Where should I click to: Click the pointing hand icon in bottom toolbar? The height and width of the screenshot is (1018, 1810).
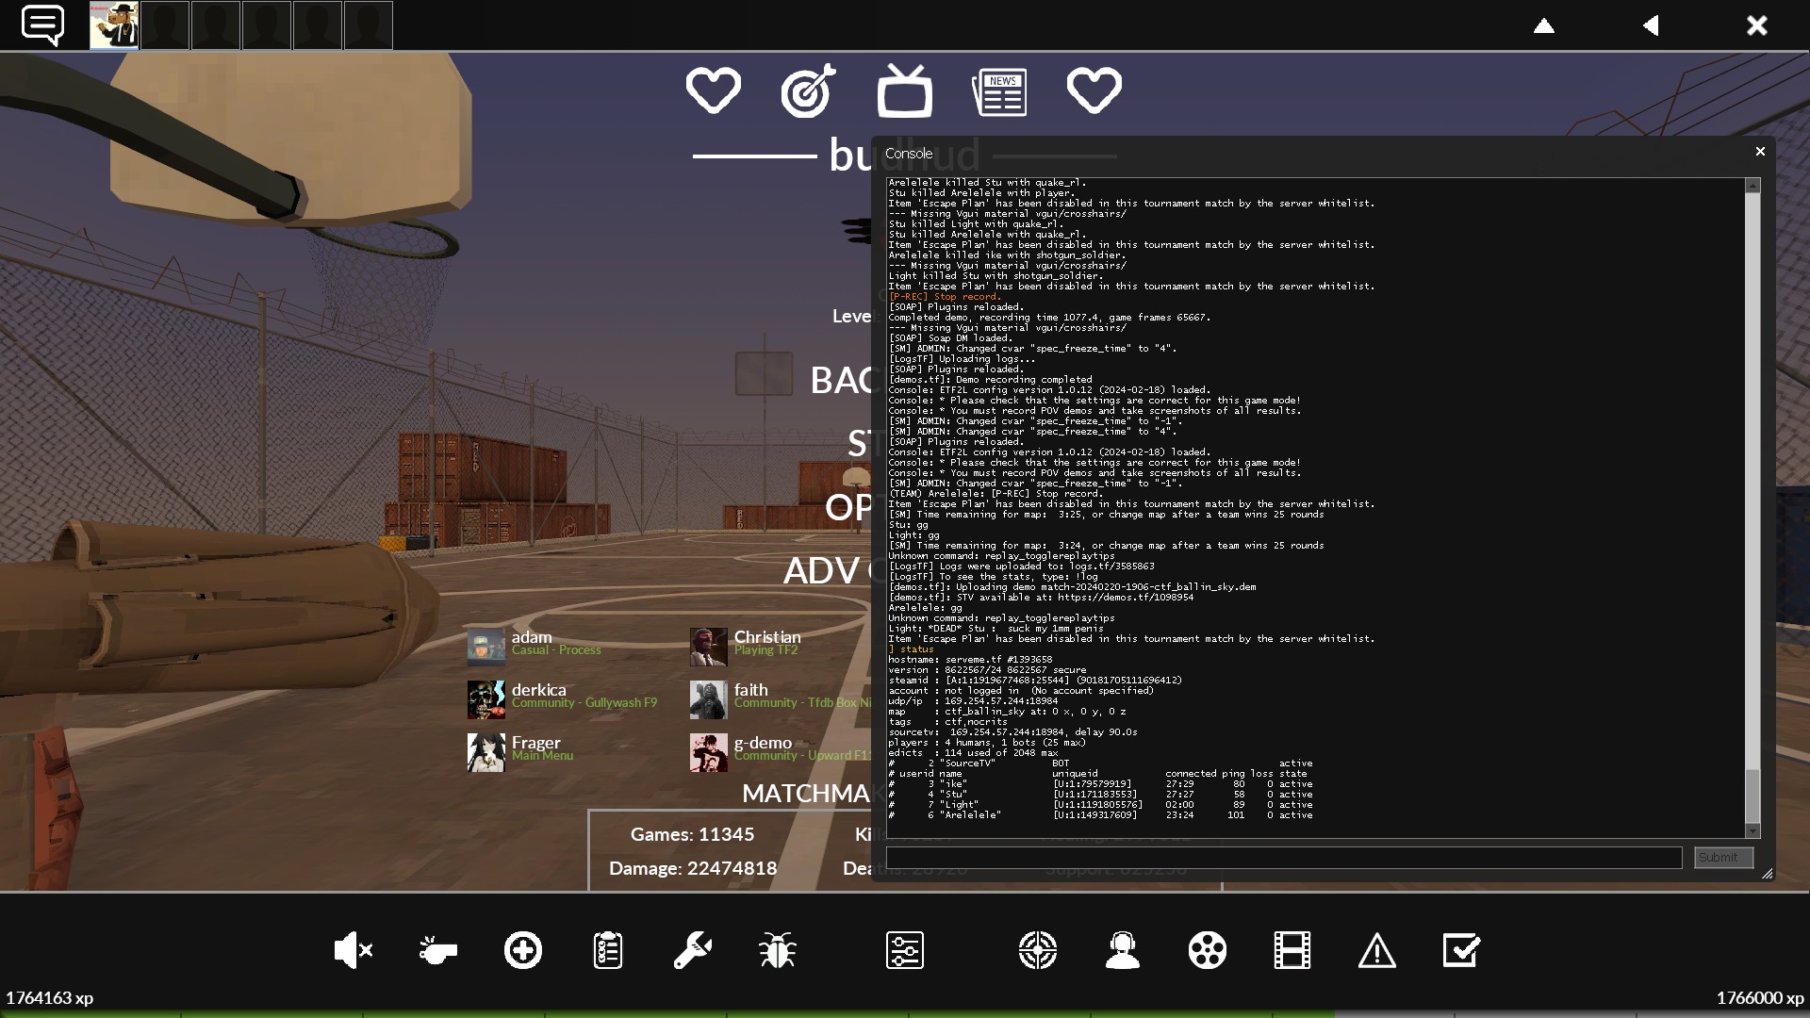pyautogui.click(x=437, y=950)
